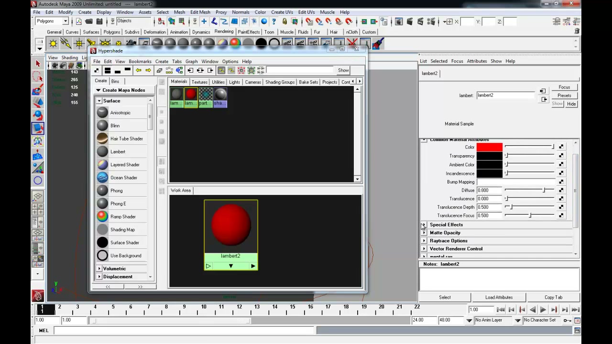Expand Raytrace Options section
The height and width of the screenshot is (344, 612).
click(424, 241)
